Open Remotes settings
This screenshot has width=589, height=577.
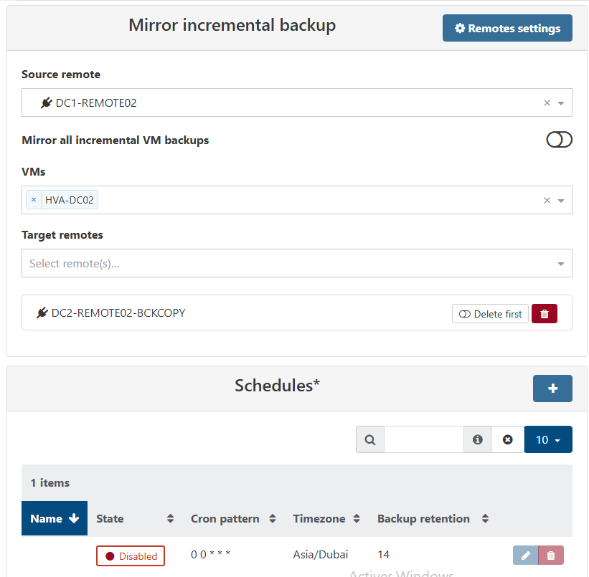point(507,28)
